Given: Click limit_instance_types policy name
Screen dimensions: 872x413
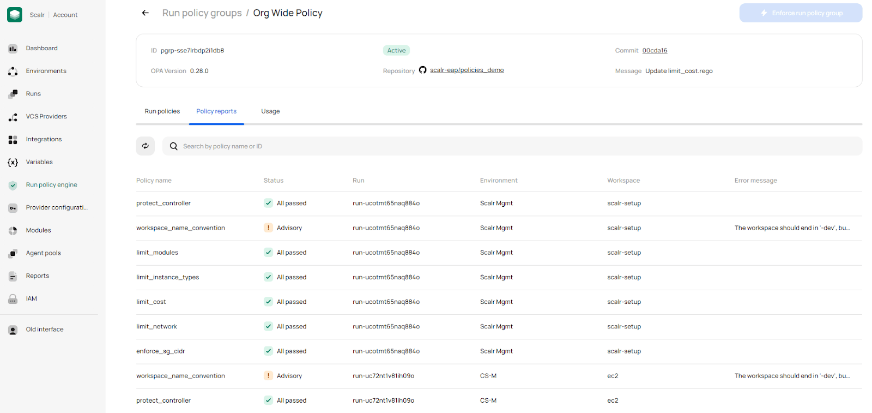Looking at the screenshot, I should (168, 278).
